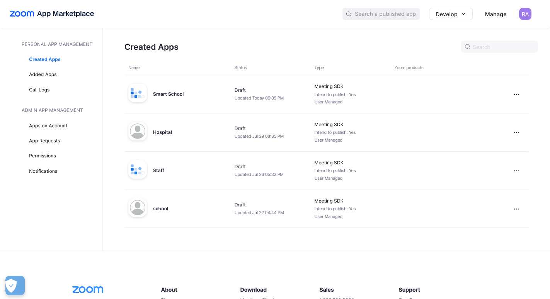Focus the Search a published app field
The image size is (550, 299).
click(x=381, y=14)
